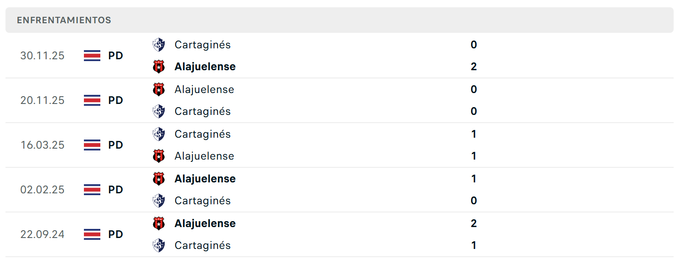The width and height of the screenshot is (680, 264).
Task: Click Cartaginés crest in 16.03.25 match
Action: click(159, 134)
